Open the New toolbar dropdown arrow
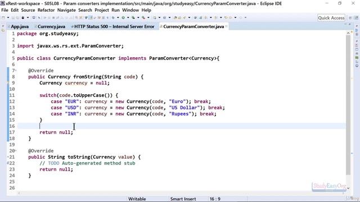This screenshot has height=202, width=360. point(8,17)
